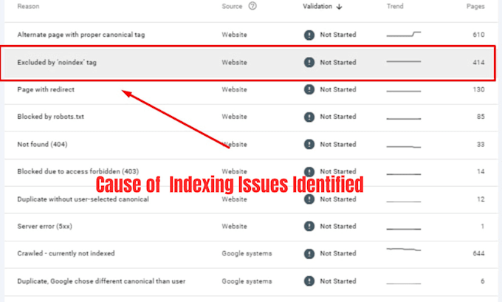Image resolution: width=502 pixels, height=302 pixels.
Task: Click 'Website' source in noindex row
Action: coord(234,63)
